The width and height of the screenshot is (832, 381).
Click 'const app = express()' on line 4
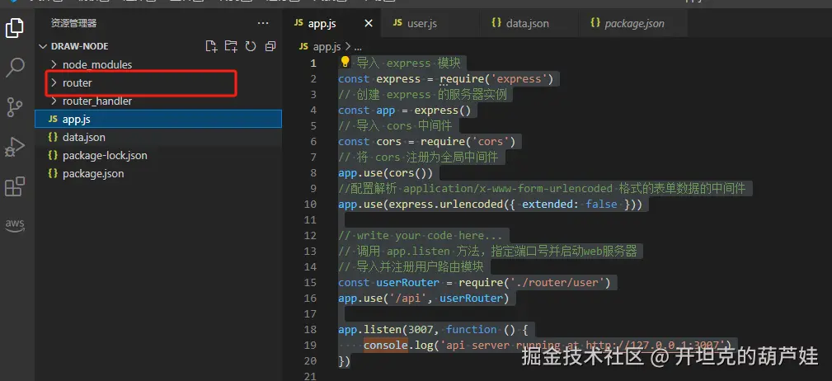405,110
